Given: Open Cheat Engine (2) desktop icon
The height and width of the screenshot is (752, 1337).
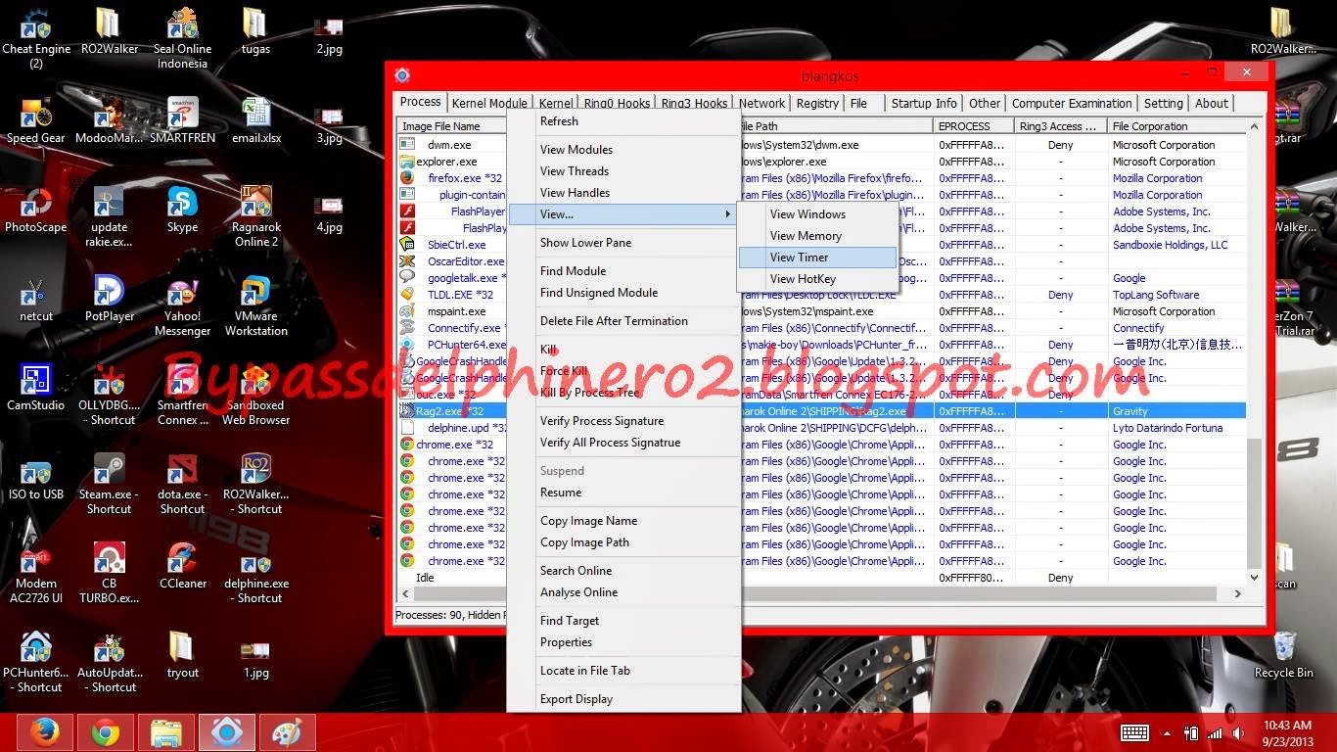Looking at the screenshot, I should coord(36,39).
